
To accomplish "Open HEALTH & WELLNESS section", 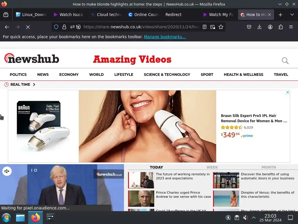I will 244,74.
